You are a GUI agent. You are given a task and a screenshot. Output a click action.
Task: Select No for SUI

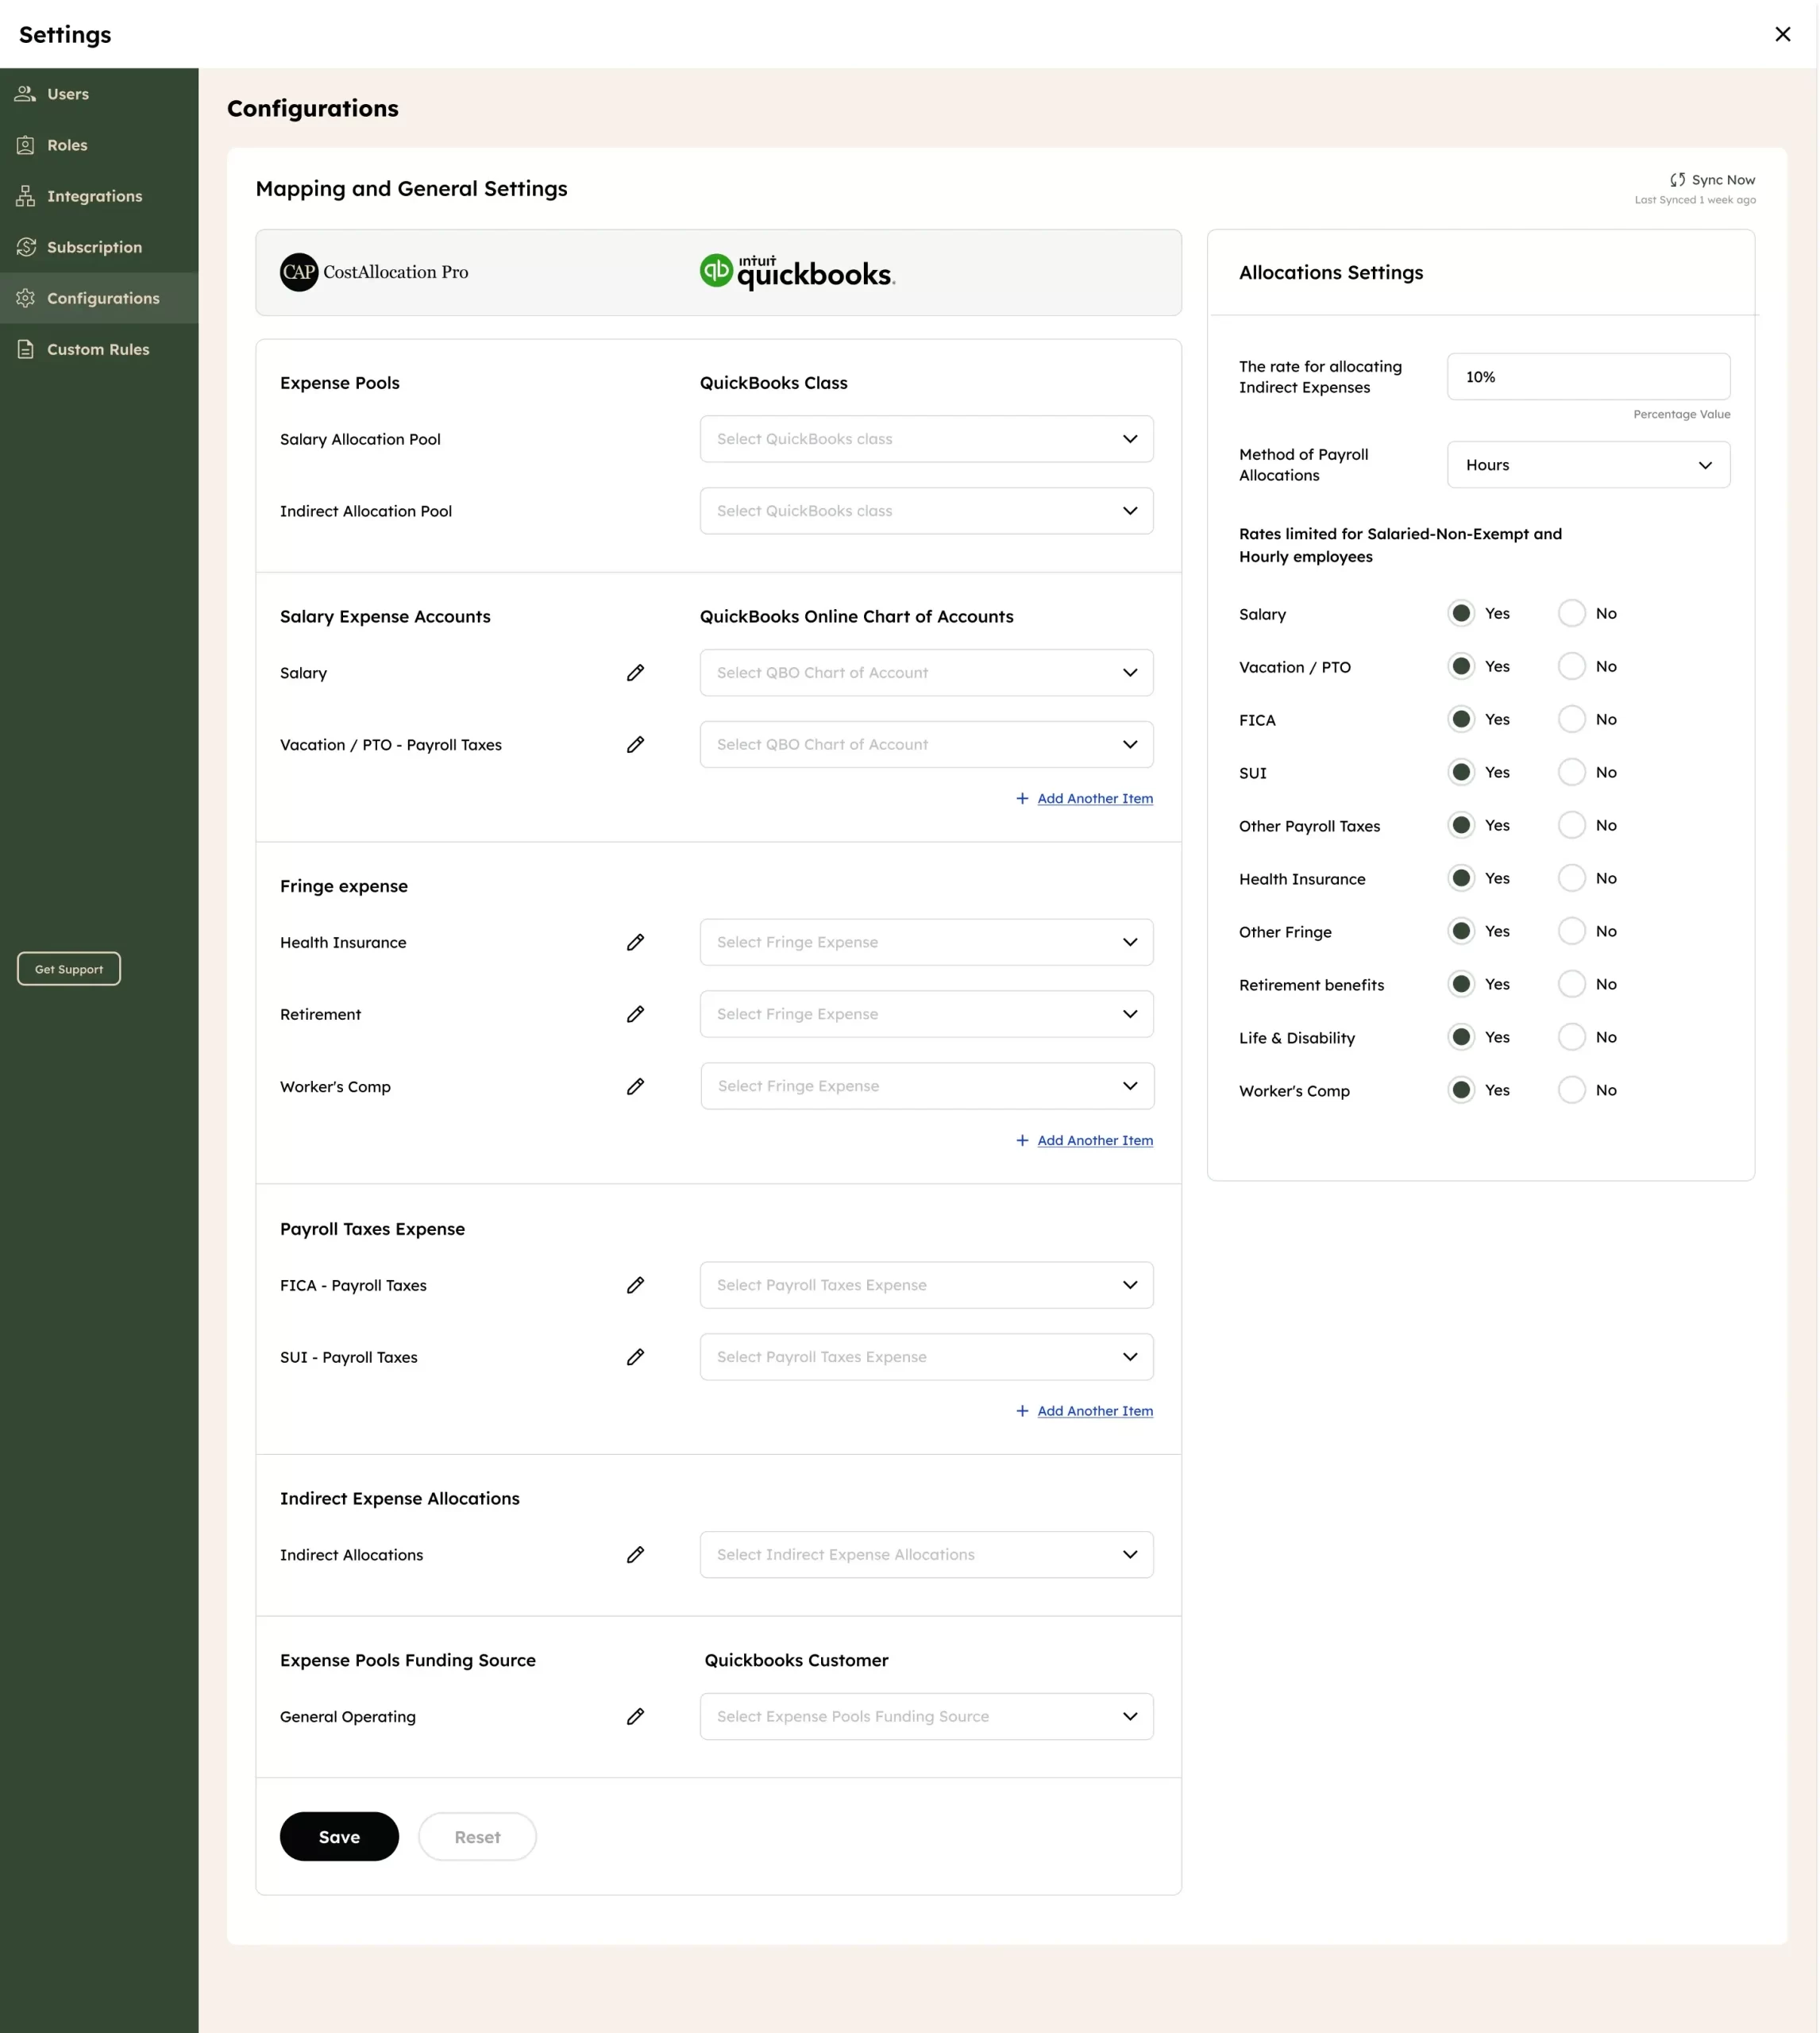(x=1572, y=772)
